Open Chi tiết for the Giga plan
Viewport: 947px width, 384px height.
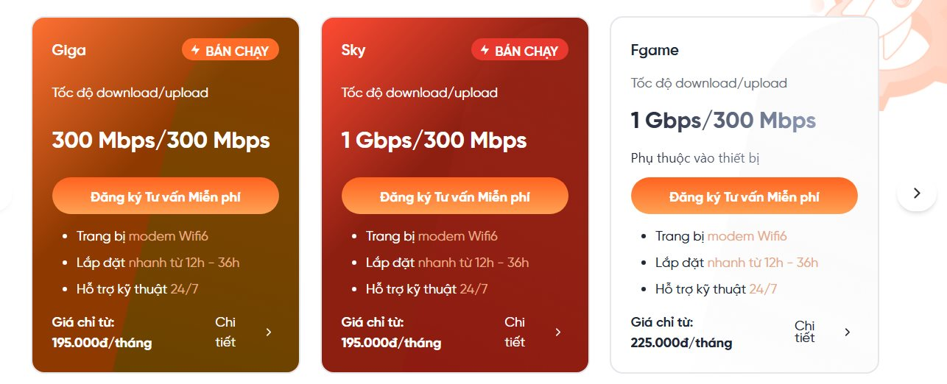(x=225, y=332)
